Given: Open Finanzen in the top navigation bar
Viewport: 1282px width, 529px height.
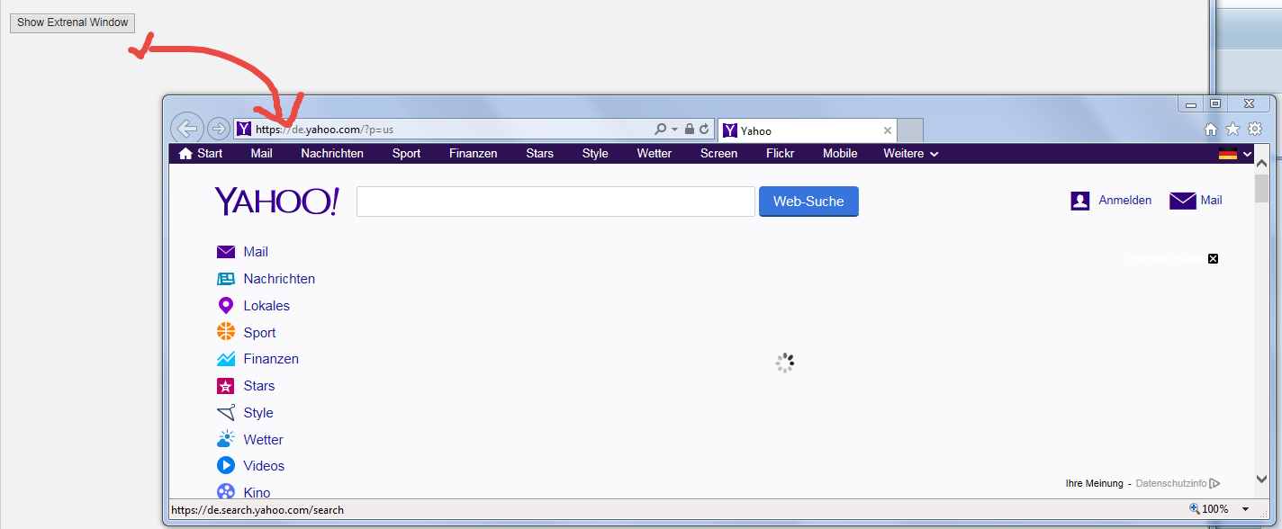Looking at the screenshot, I should [474, 153].
